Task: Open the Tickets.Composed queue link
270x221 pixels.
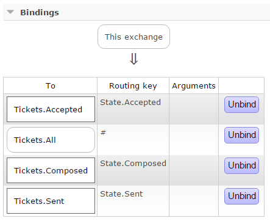Action: (51, 170)
